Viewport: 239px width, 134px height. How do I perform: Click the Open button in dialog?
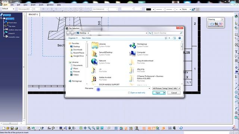point(158,93)
